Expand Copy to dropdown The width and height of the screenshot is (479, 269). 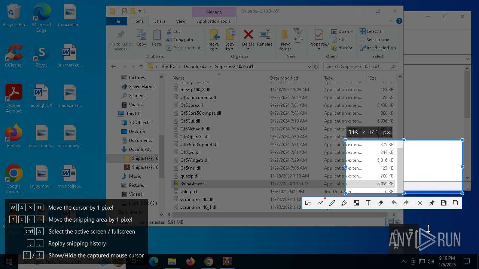[x=232, y=49]
